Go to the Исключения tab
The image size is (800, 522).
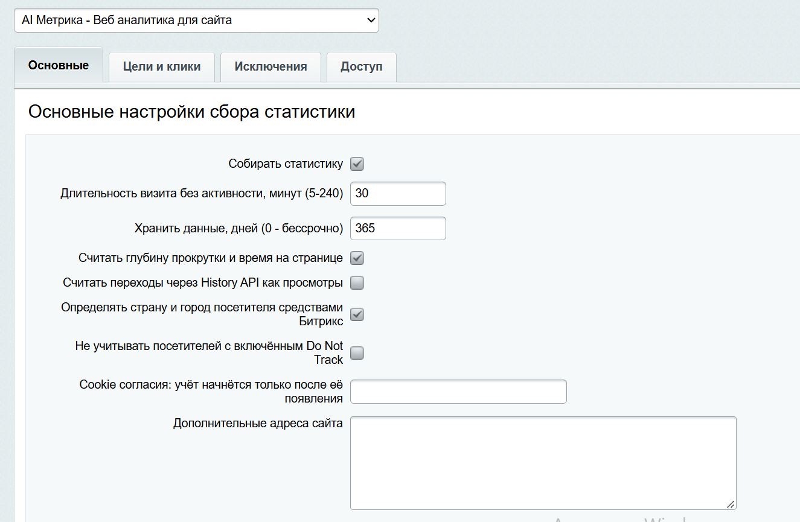tap(270, 66)
